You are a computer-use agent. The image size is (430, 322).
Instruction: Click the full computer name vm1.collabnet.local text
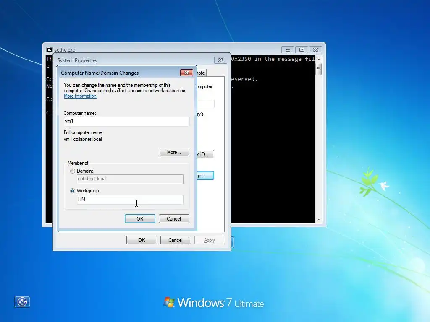(x=83, y=139)
